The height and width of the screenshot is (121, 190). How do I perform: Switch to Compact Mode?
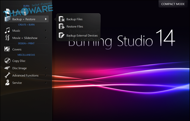tap(173, 4)
